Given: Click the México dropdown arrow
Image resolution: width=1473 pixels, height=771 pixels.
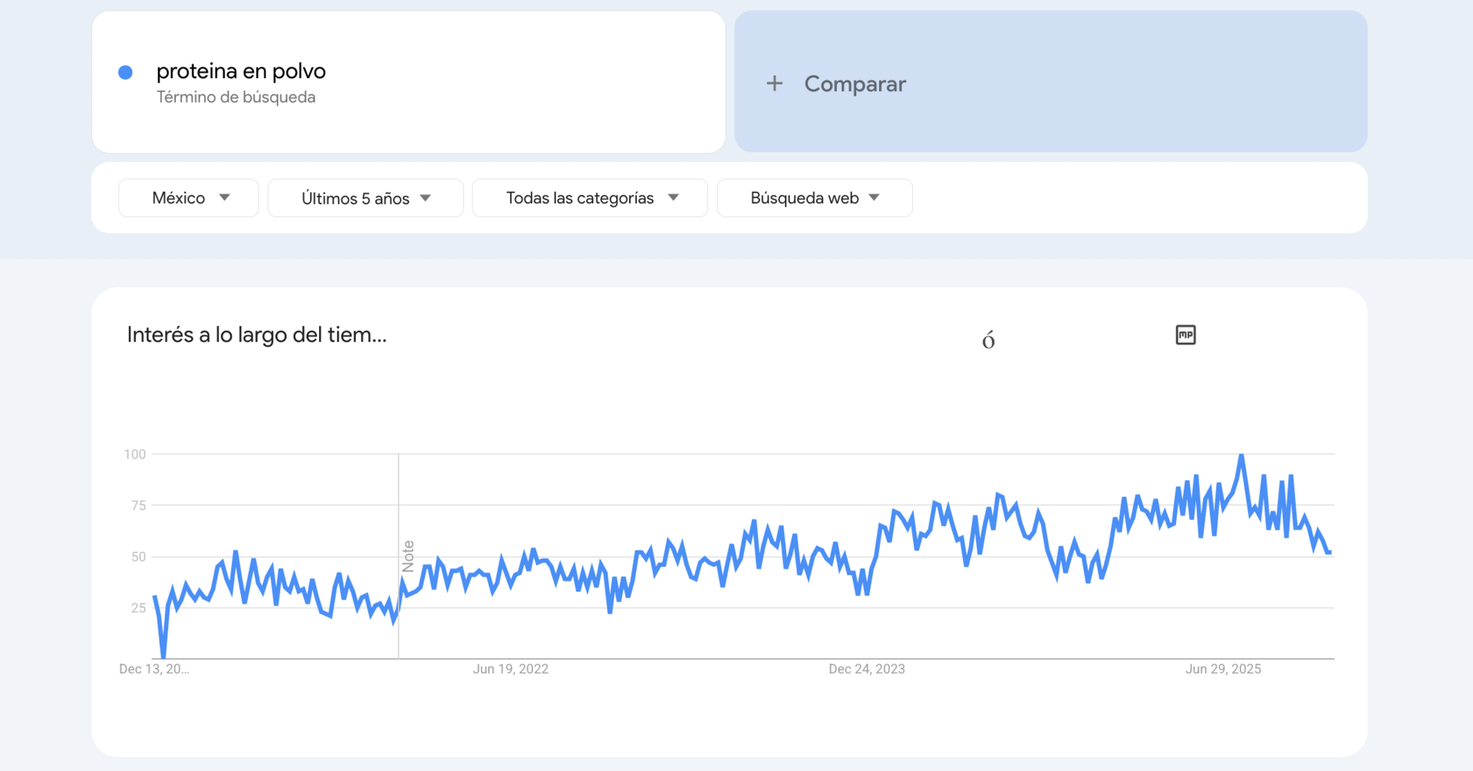Looking at the screenshot, I should click(225, 198).
